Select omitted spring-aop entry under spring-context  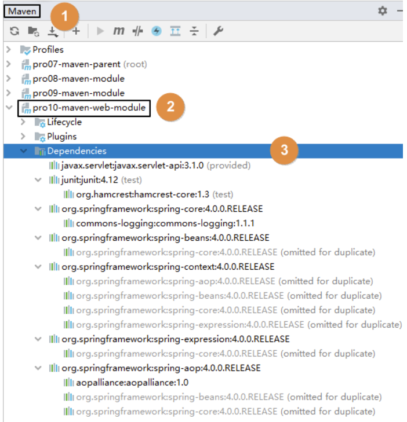224,281
